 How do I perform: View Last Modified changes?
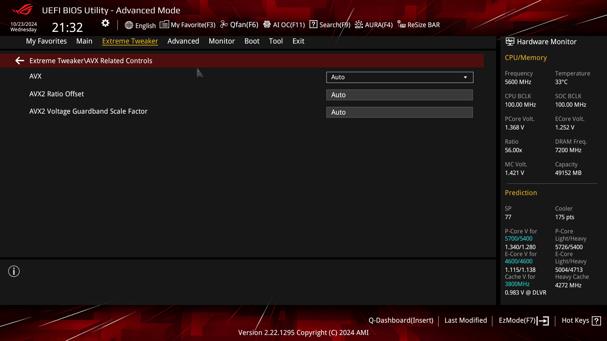click(466, 320)
